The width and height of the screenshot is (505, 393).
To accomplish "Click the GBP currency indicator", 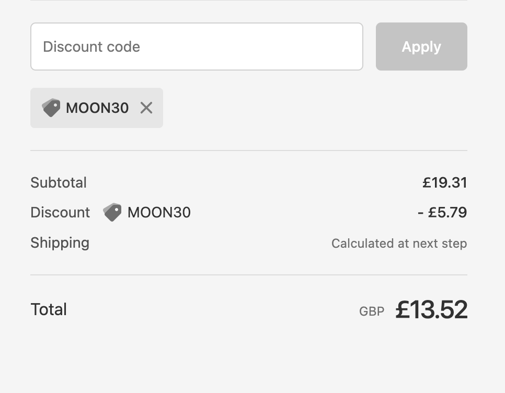I will click(x=372, y=311).
